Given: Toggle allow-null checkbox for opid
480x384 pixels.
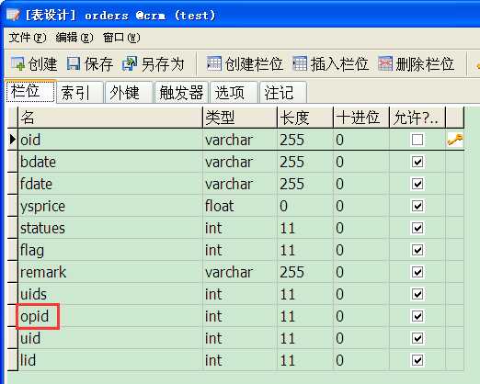Looking at the screenshot, I should [417, 316].
